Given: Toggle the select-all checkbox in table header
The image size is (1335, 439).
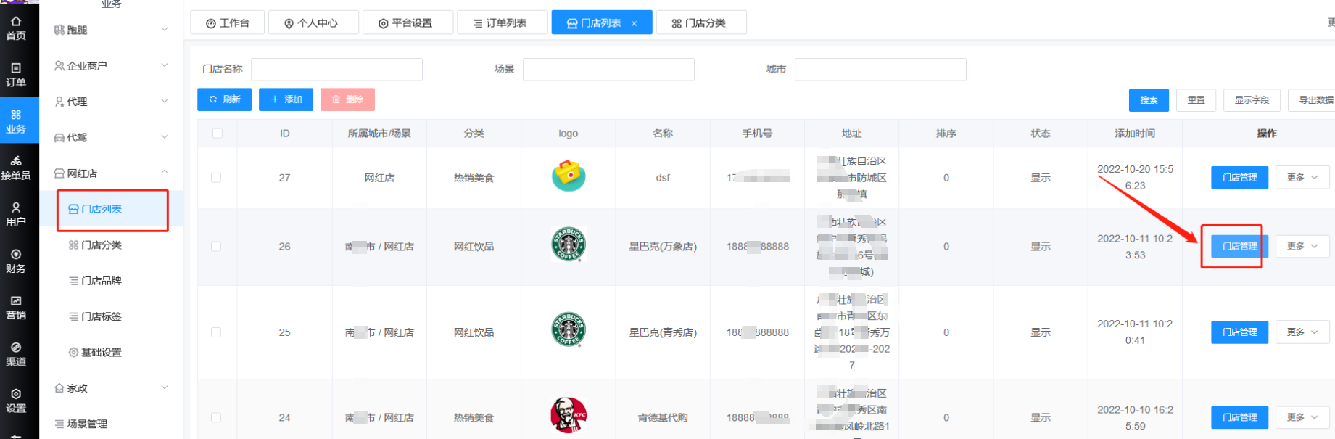Looking at the screenshot, I should tap(217, 134).
